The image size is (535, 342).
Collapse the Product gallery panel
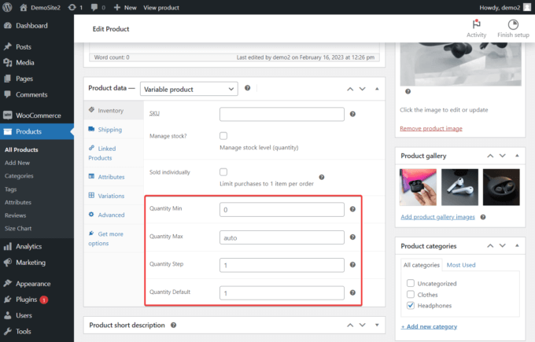517,156
